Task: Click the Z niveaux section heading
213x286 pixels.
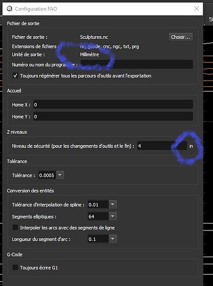Action: coord(17,132)
